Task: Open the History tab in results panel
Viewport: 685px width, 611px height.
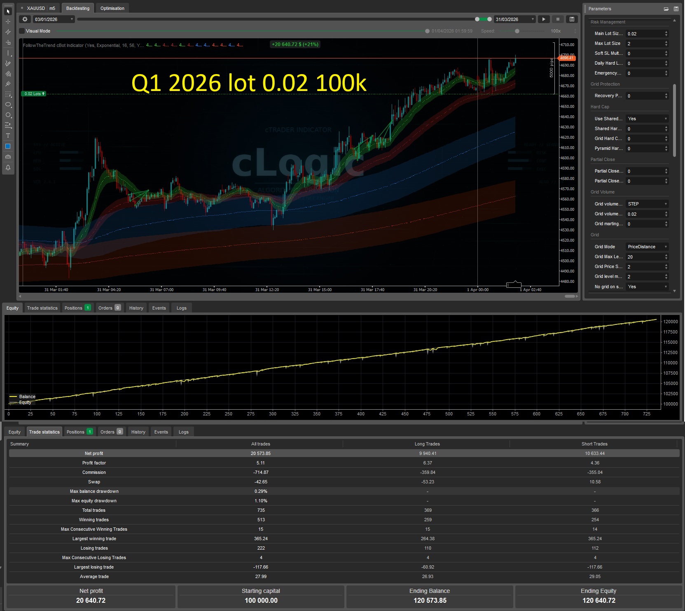Action: (x=136, y=308)
